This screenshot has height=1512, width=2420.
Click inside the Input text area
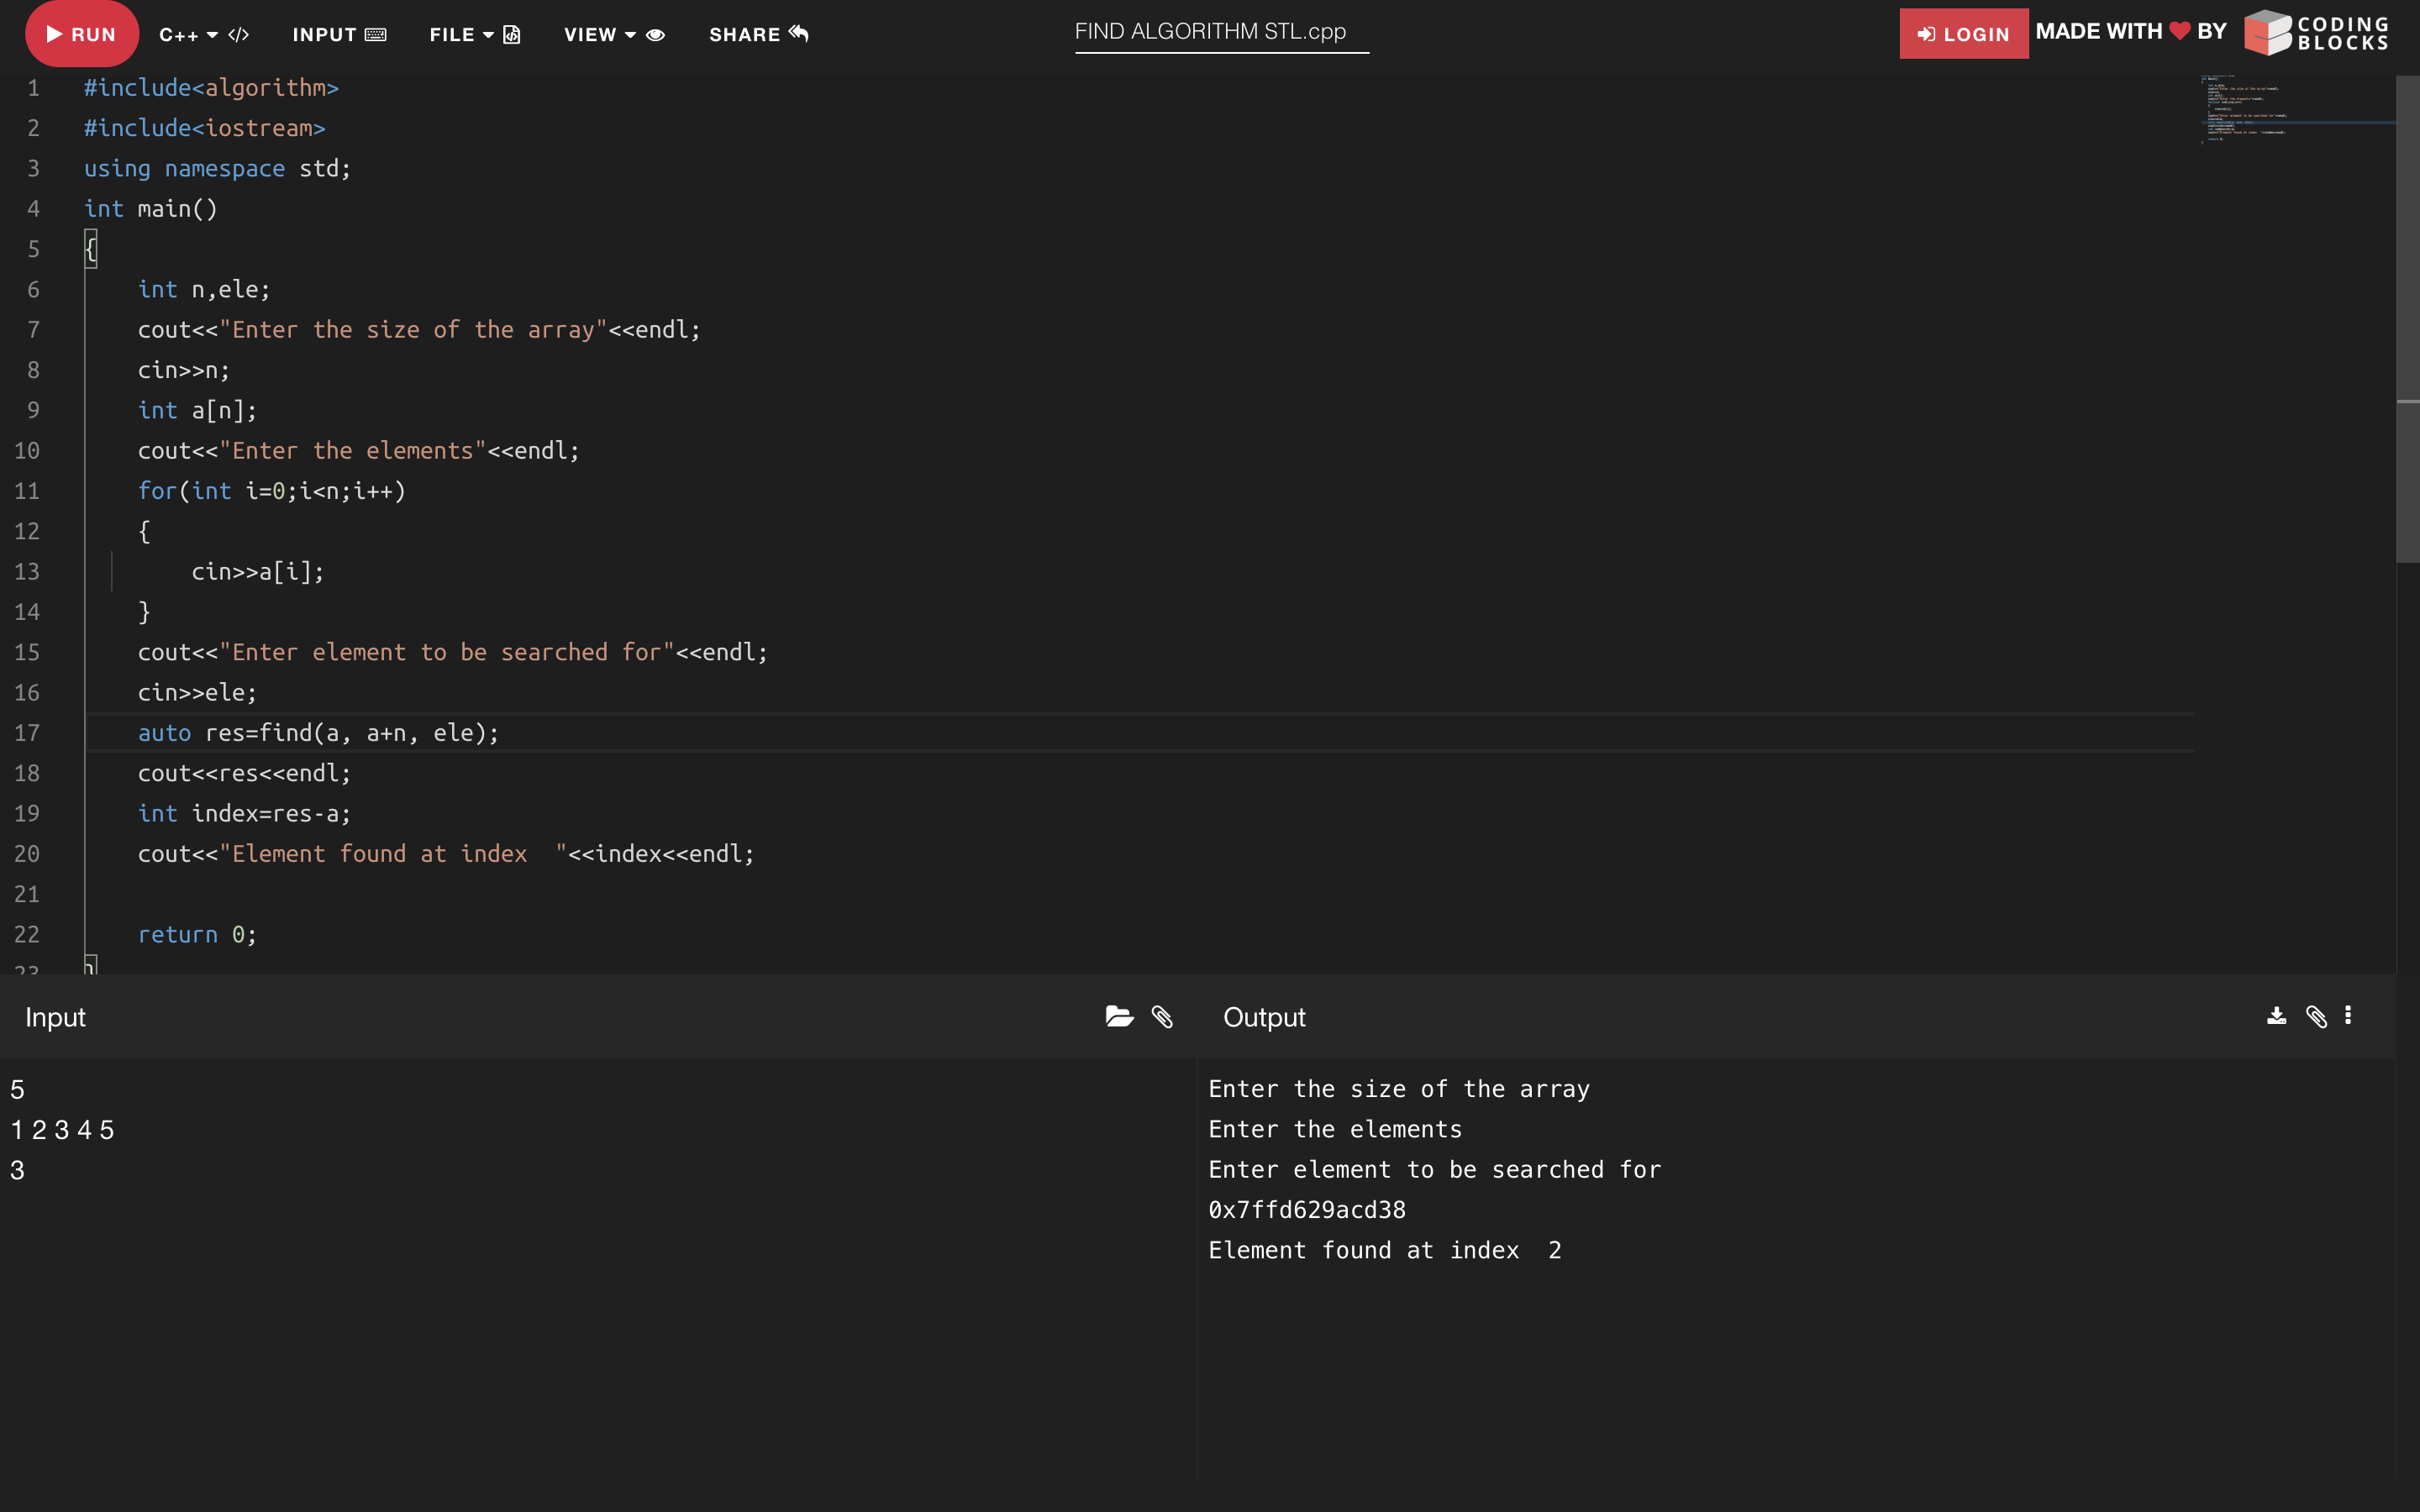[598, 1268]
